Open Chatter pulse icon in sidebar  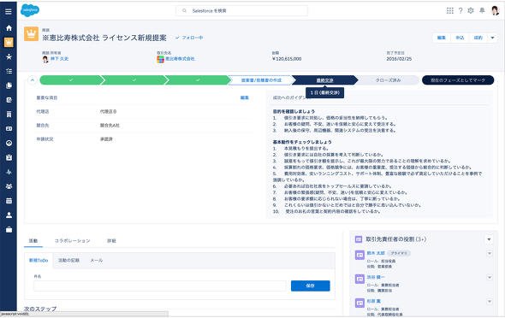tap(9, 172)
